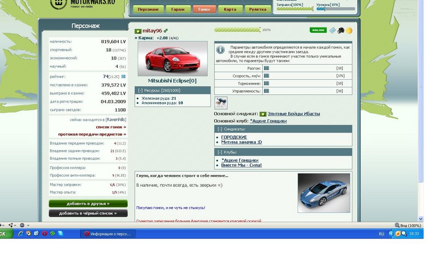Collapse the Синдикаты section
The image size is (443, 276).
[x=220, y=129]
